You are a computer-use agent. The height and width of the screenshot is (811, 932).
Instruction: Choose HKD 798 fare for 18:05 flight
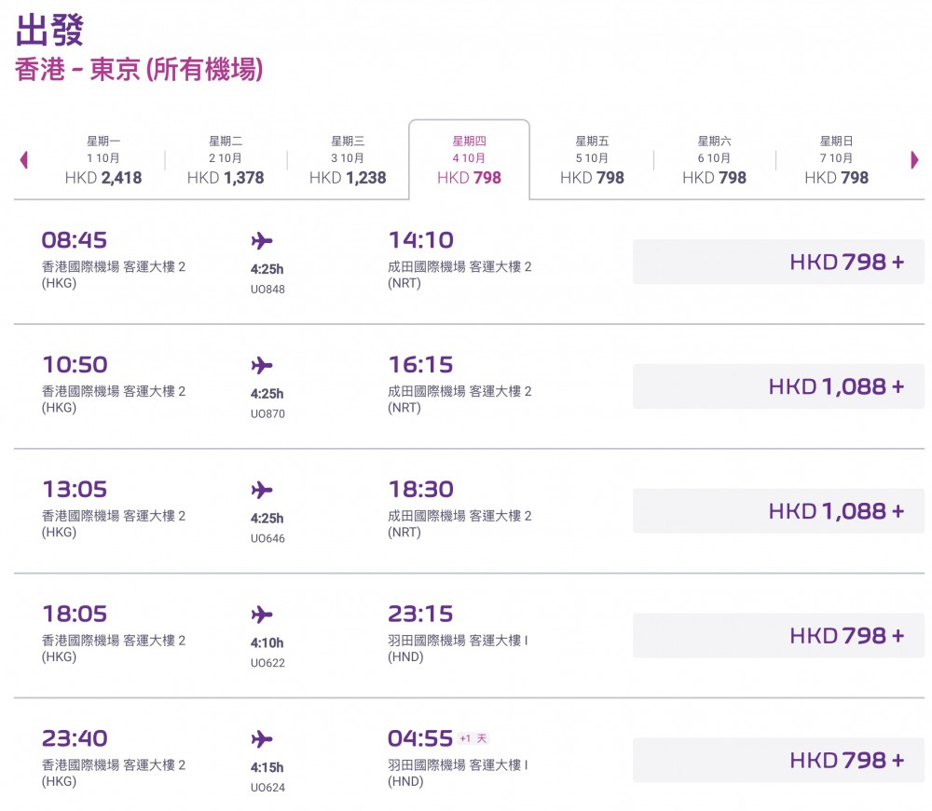point(778,636)
